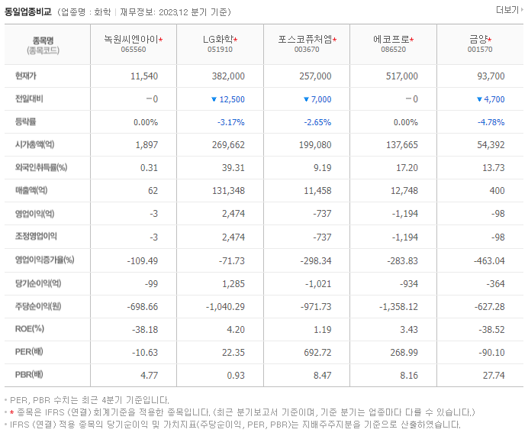528x436 pixels.
Task: Click PER value 268.99
Action: coord(404,353)
